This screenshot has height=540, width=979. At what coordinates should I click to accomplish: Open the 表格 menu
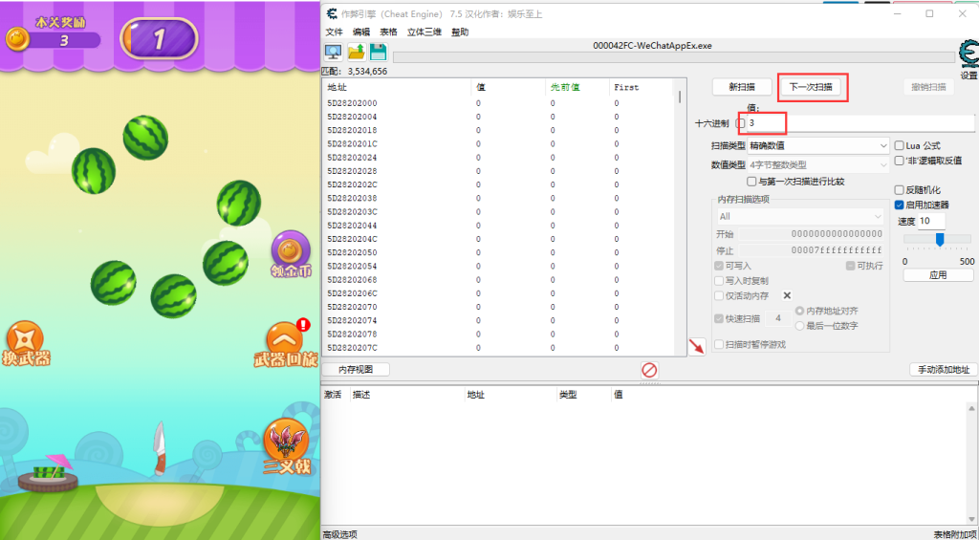[389, 32]
